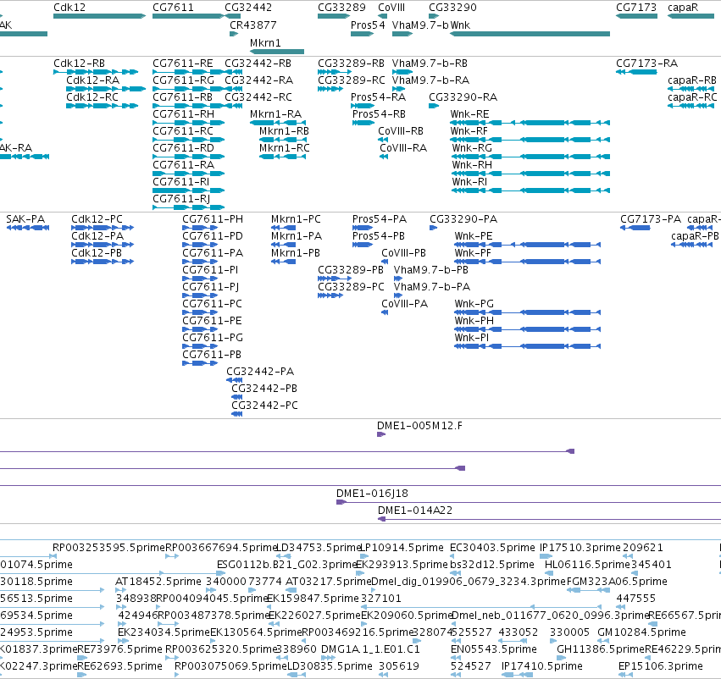Image resolution: width=721 pixels, height=679 pixels.
Task: Select transcript Wnk-RI
Action: click(x=469, y=181)
